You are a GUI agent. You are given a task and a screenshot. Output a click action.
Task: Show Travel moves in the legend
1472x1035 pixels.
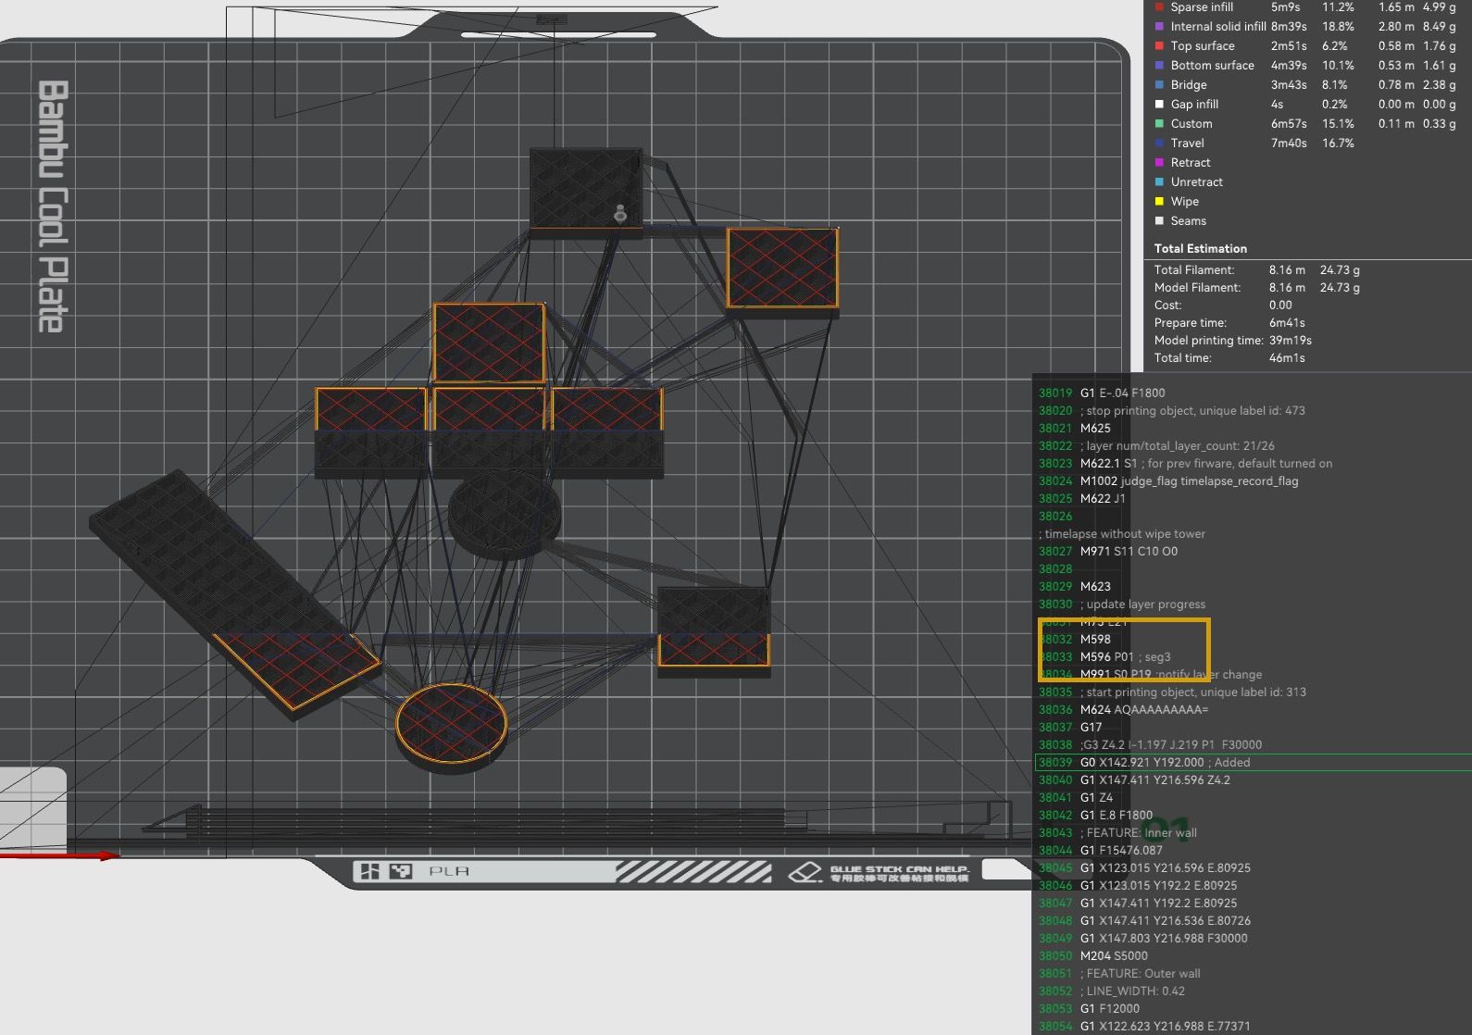(1159, 143)
